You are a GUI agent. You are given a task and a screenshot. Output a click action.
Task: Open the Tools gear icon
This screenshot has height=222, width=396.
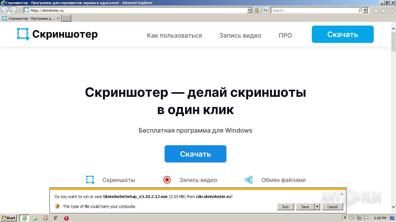tap(391, 11)
